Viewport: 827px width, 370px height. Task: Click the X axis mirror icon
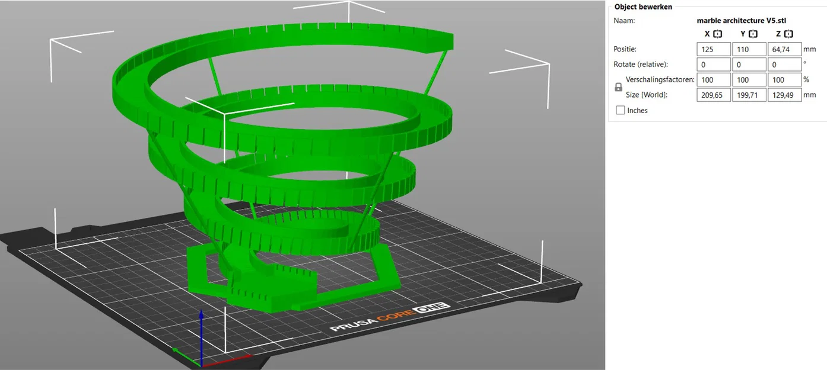pos(718,34)
